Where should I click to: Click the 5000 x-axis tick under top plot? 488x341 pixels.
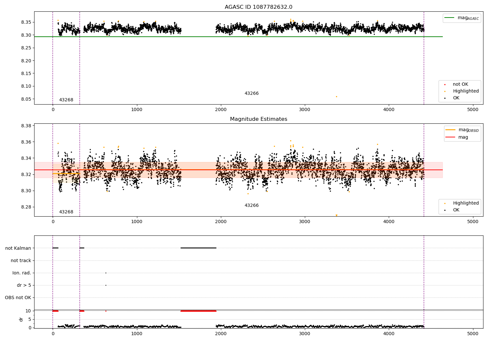click(473, 110)
